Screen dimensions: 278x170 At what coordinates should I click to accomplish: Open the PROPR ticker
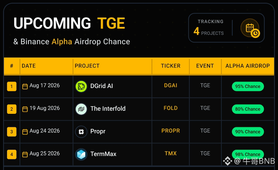pos(171,131)
